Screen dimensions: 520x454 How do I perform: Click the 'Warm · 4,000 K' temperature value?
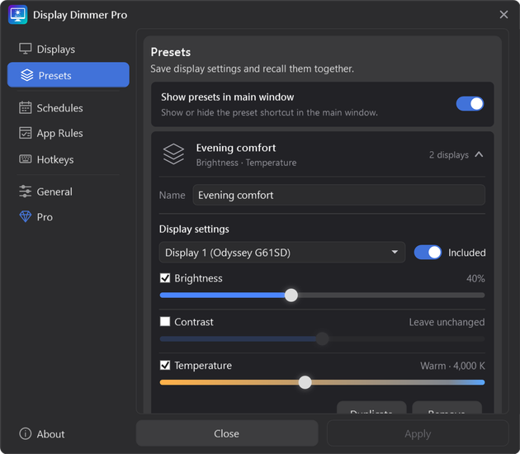pyautogui.click(x=452, y=366)
